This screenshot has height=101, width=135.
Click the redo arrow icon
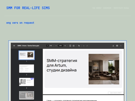click(87, 46)
